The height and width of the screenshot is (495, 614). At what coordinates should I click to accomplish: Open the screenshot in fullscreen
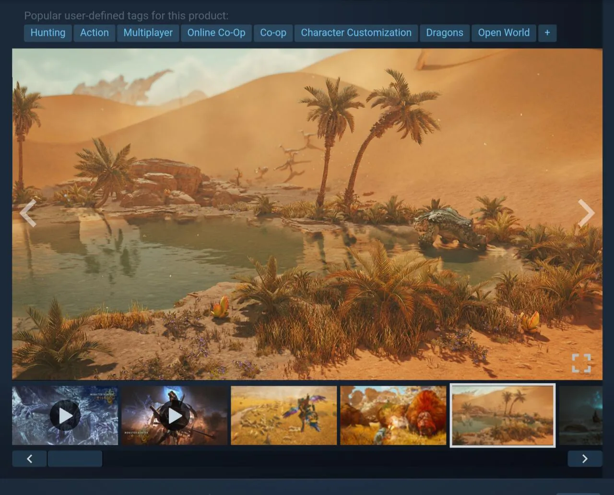(x=581, y=363)
